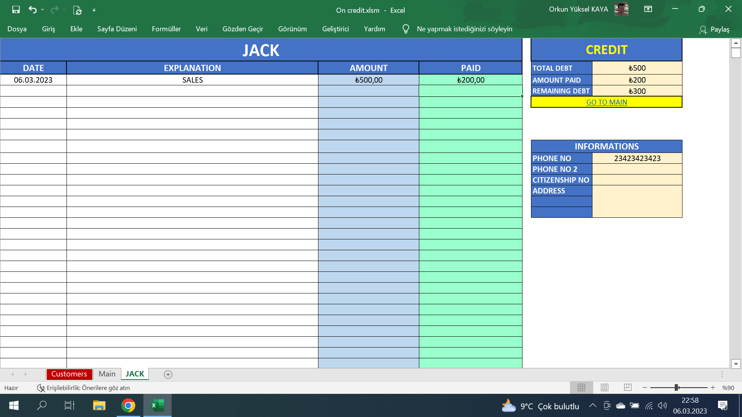
Task: Open the Quick Access Toolbar customization dropdown
Action: pyautogui.click(x=94, y=10)
